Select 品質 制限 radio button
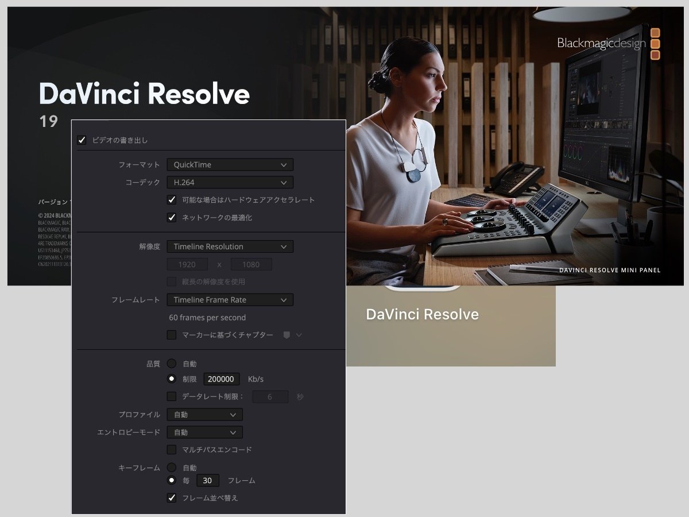This screenshot has height=517, width=689. pos(172,379)
